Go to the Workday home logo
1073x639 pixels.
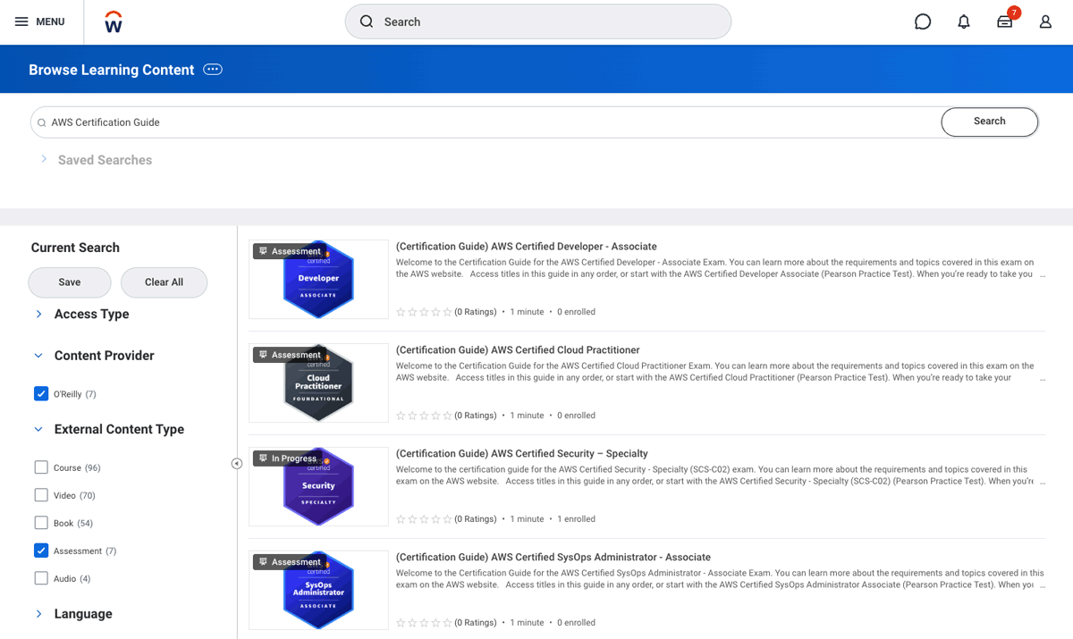(x=114, y=22)
